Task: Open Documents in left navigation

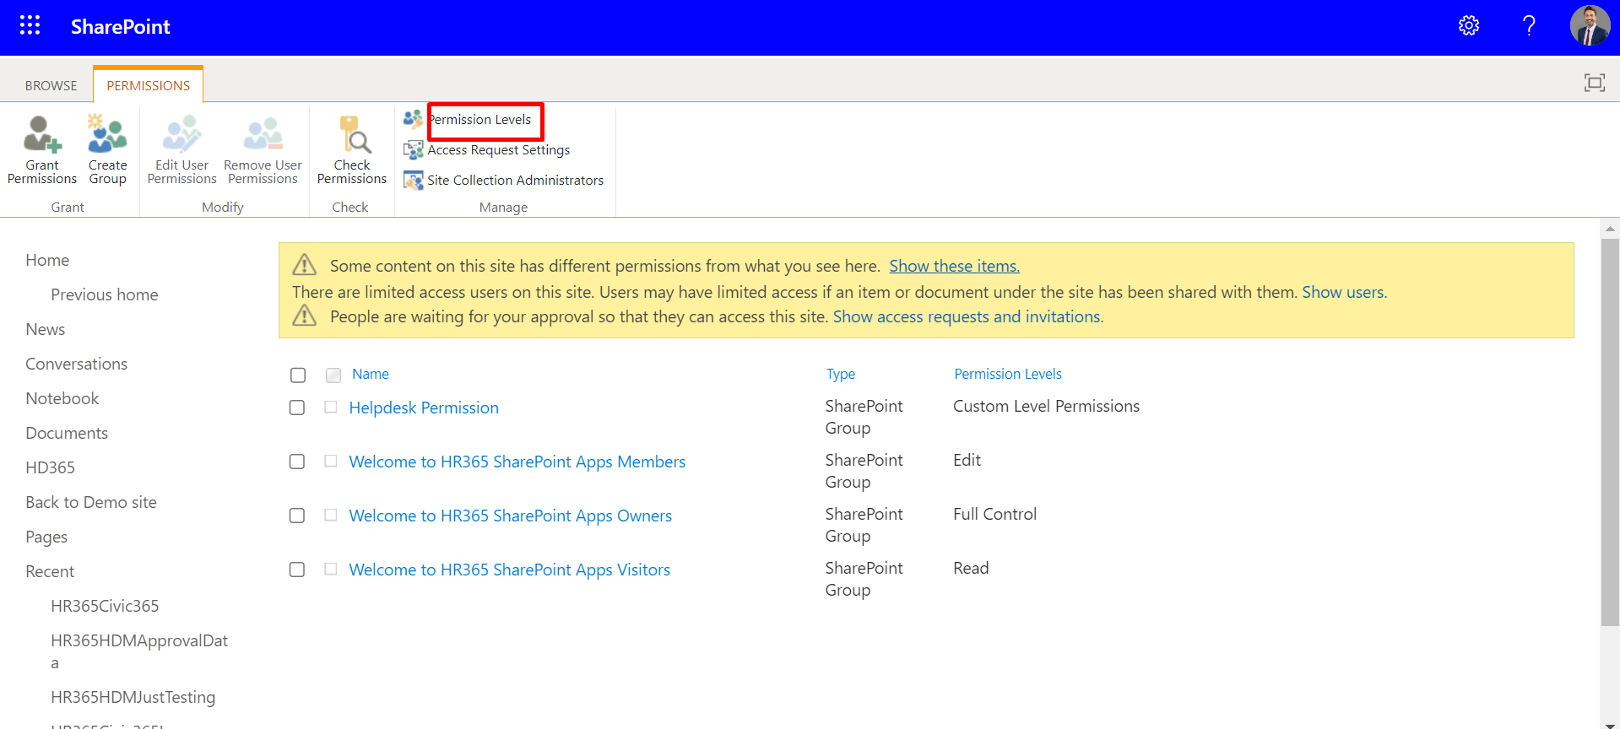Action: pyautogui.click(x=67, y=433)
